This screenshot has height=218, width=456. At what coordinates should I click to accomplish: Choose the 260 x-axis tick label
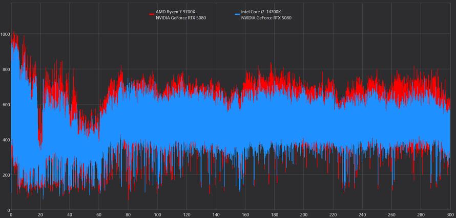392,214
